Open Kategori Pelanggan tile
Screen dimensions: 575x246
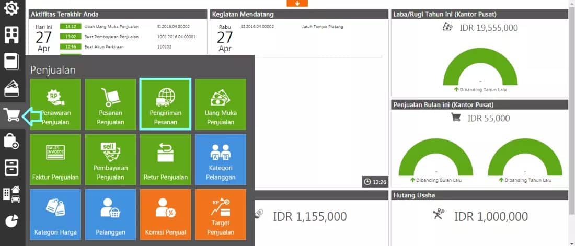221,159
